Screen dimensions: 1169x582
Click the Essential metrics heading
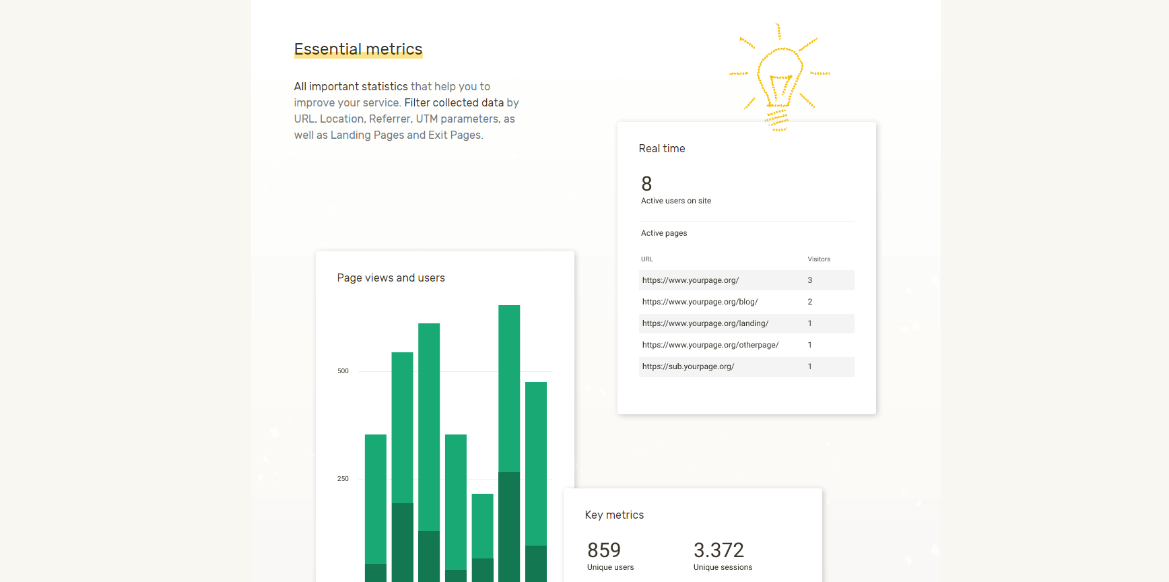click(x=358, y=49)
